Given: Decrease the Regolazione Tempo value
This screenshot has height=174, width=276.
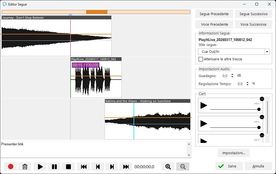Looking at the screenshot, I should pos(247,85).
